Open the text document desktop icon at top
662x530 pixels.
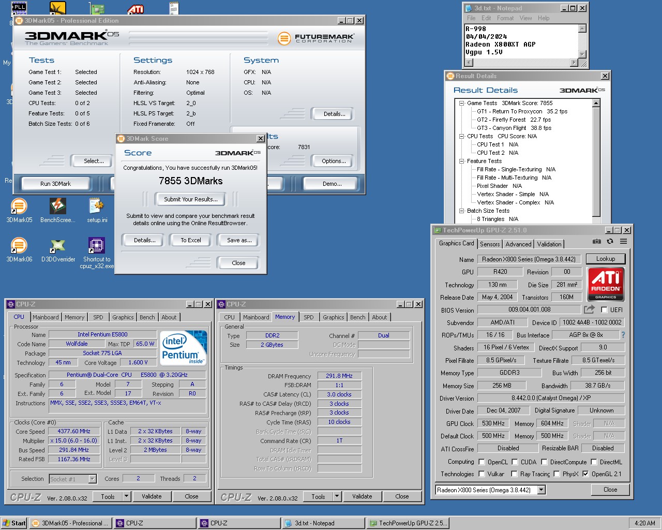pyautogui.click(x=174, y=8)
